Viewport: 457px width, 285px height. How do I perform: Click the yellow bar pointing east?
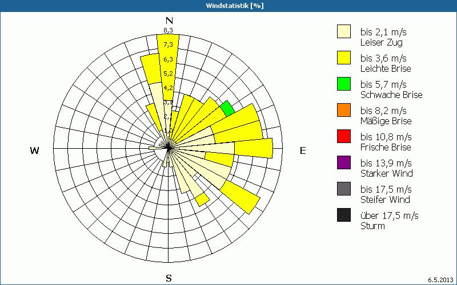(x=254, y=148)
